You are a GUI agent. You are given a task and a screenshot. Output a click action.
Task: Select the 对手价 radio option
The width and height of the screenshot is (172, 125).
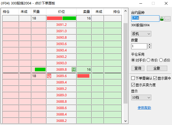pyautogui.click(x=138, y=60)
